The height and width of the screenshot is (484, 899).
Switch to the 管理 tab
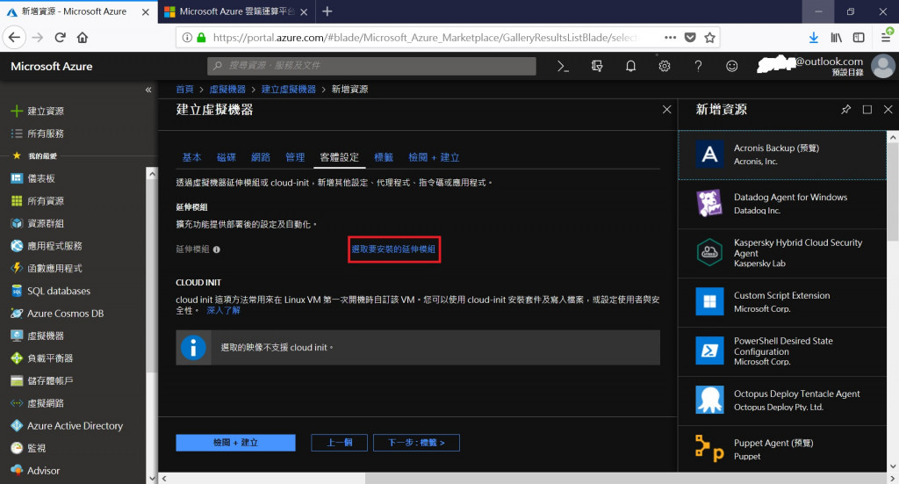point(295,157)
